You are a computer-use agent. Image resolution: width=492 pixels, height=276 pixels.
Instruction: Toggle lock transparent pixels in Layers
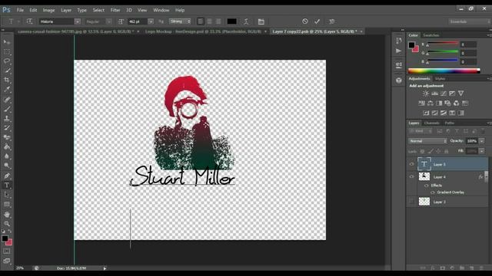pos(422,151)
